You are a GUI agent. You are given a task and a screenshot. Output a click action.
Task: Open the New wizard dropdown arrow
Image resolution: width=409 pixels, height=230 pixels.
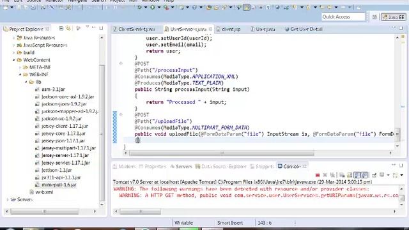[x=12, y=8]
